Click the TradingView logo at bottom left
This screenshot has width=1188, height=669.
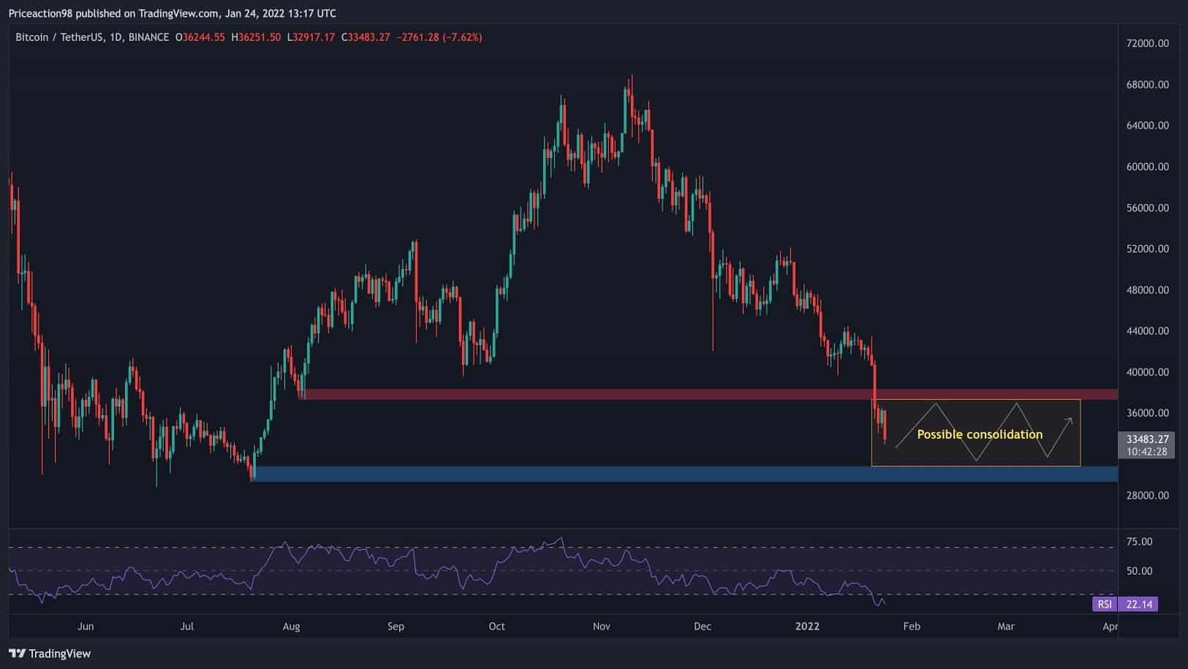[x=50, y=654]
